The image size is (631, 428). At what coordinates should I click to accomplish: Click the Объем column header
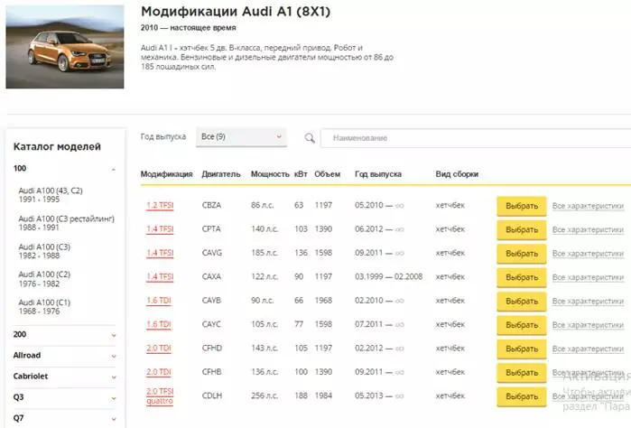pyautogui.click(x=327, y=174)
